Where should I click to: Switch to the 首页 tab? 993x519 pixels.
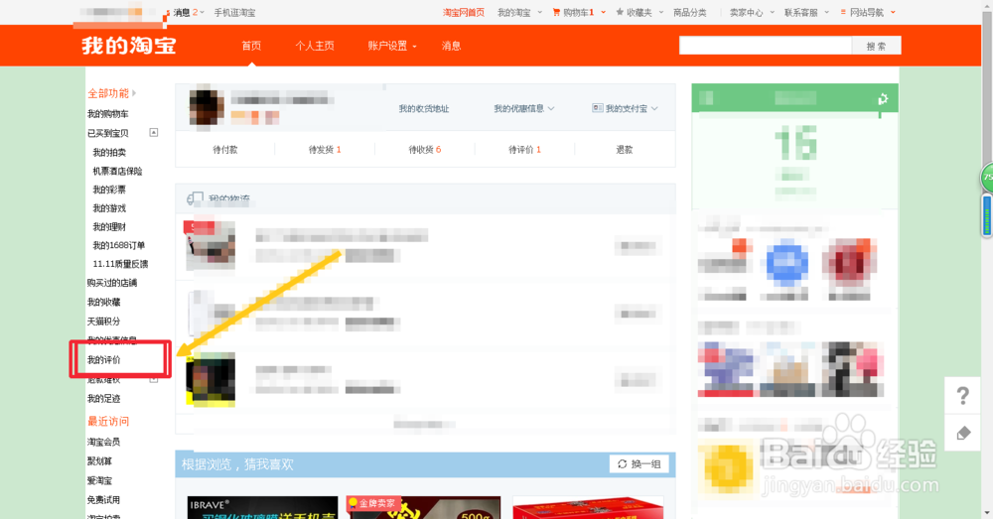click(251, 46)
